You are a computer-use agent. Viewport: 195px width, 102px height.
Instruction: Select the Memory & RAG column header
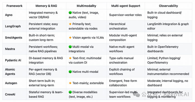pos(46,6)
